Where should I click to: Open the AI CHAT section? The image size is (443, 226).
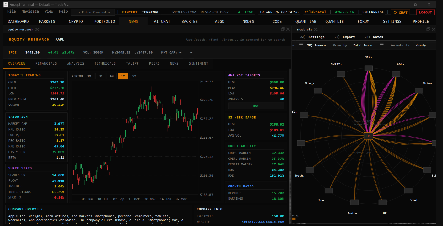click(x=162, y=21)
